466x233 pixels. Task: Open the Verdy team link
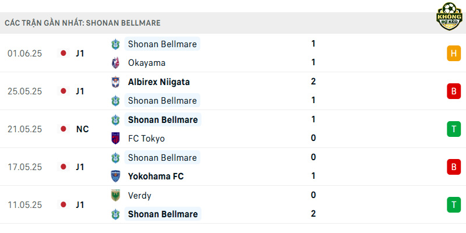point(139,196)
